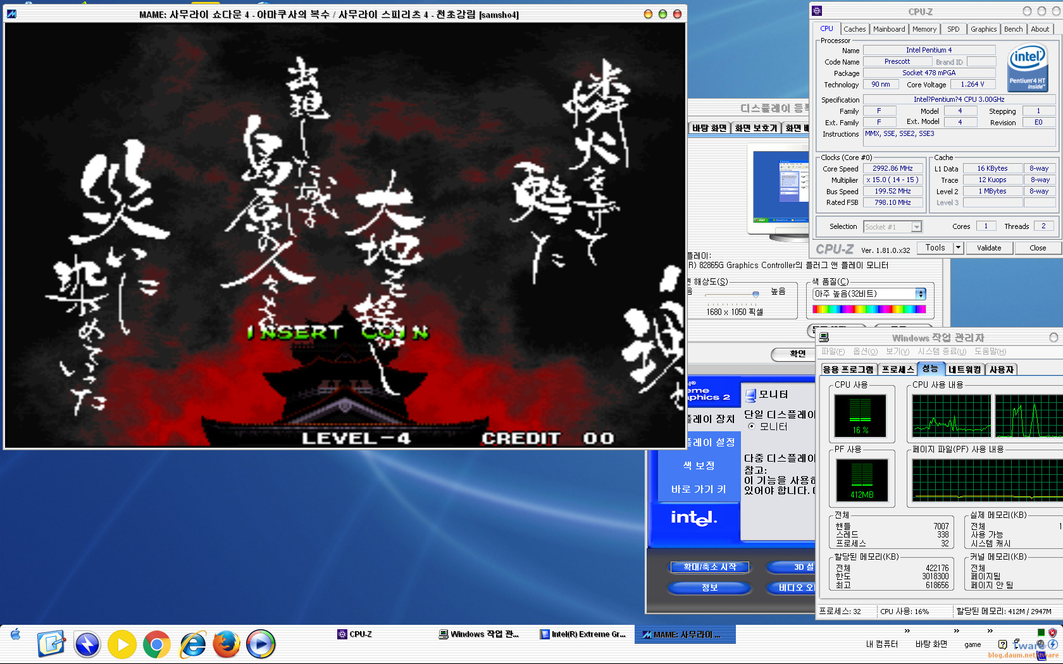Click the yellow question mark help icon
The image size is (1063, 664).
pos(1002,644)
